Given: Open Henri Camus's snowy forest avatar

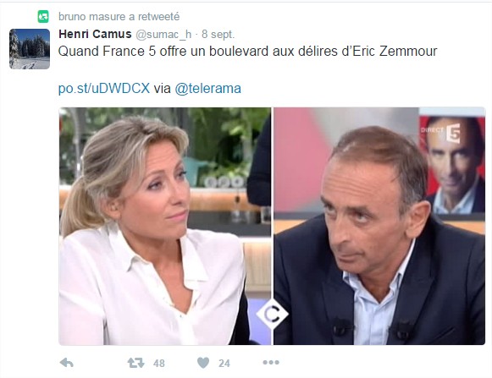Looking at the screenshot, I should (30, 49).
